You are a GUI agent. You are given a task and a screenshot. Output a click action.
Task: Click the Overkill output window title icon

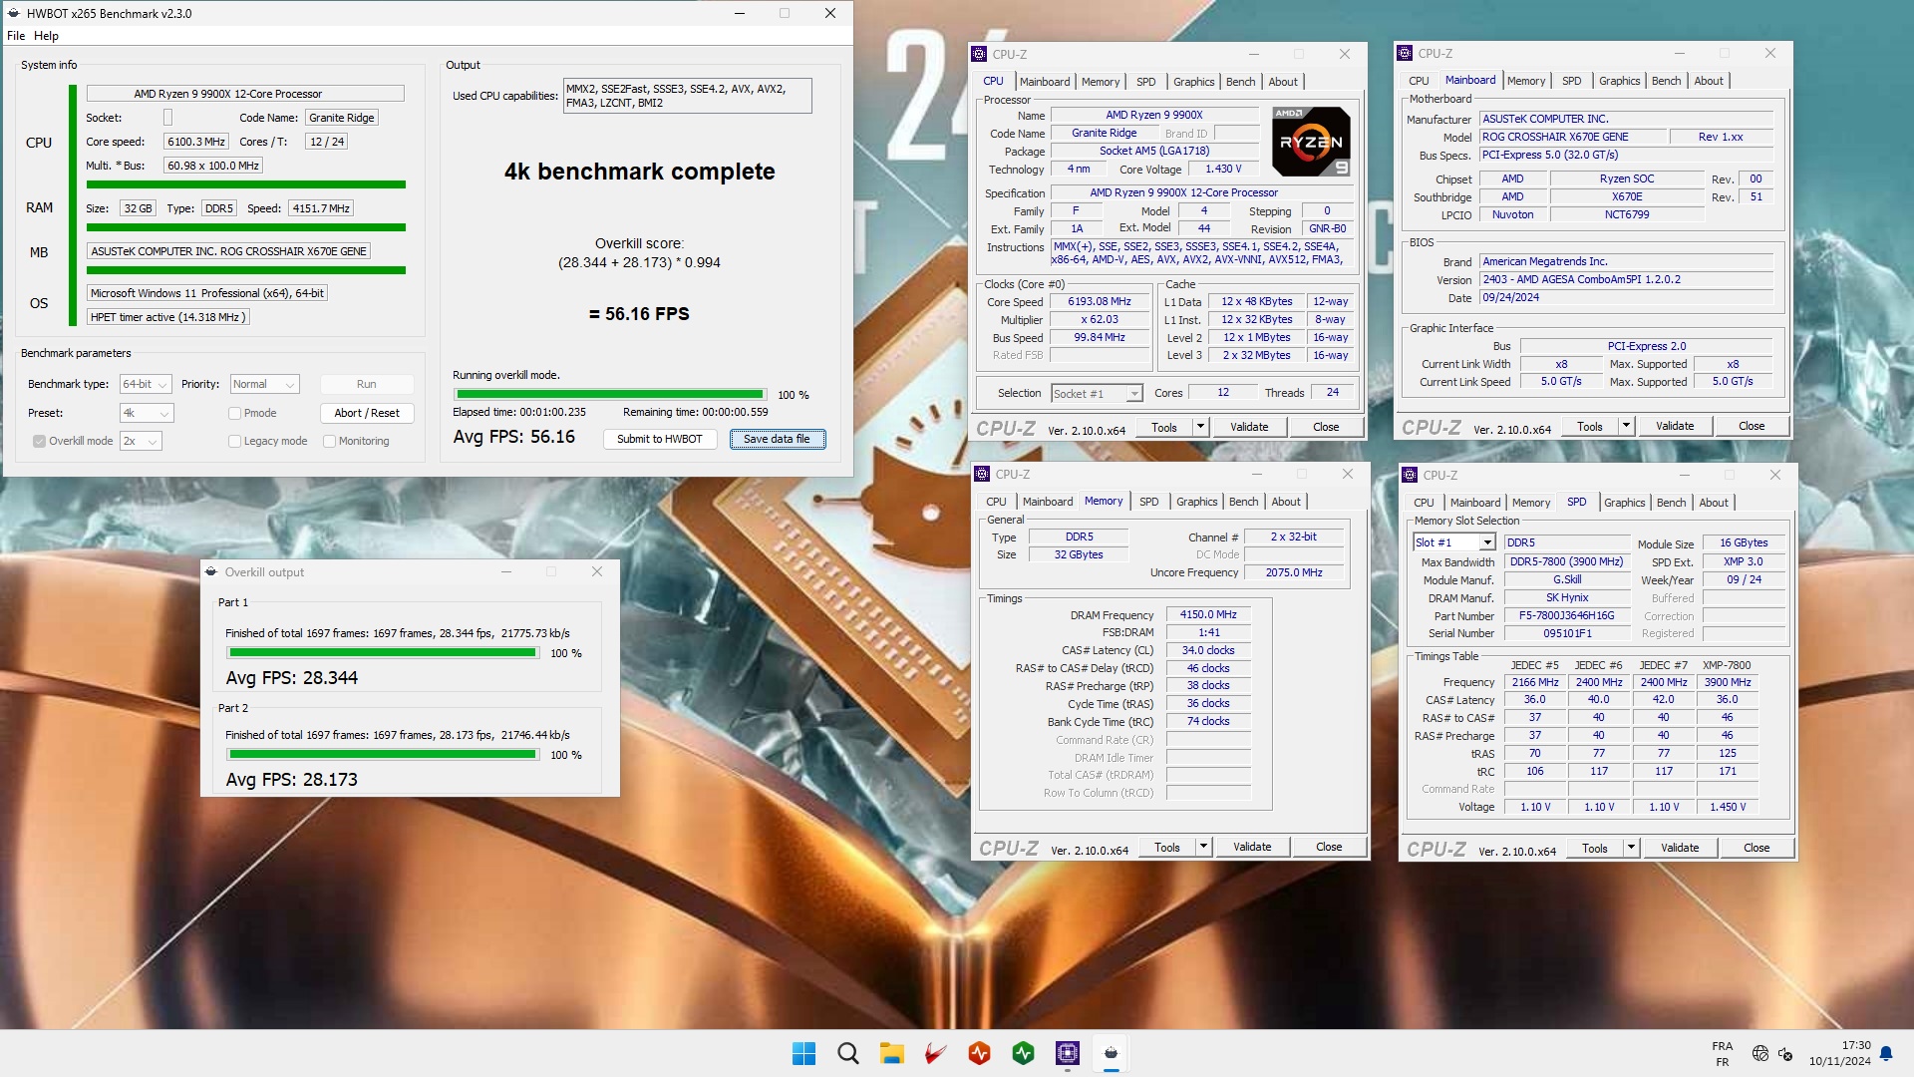tap(211, 571)
